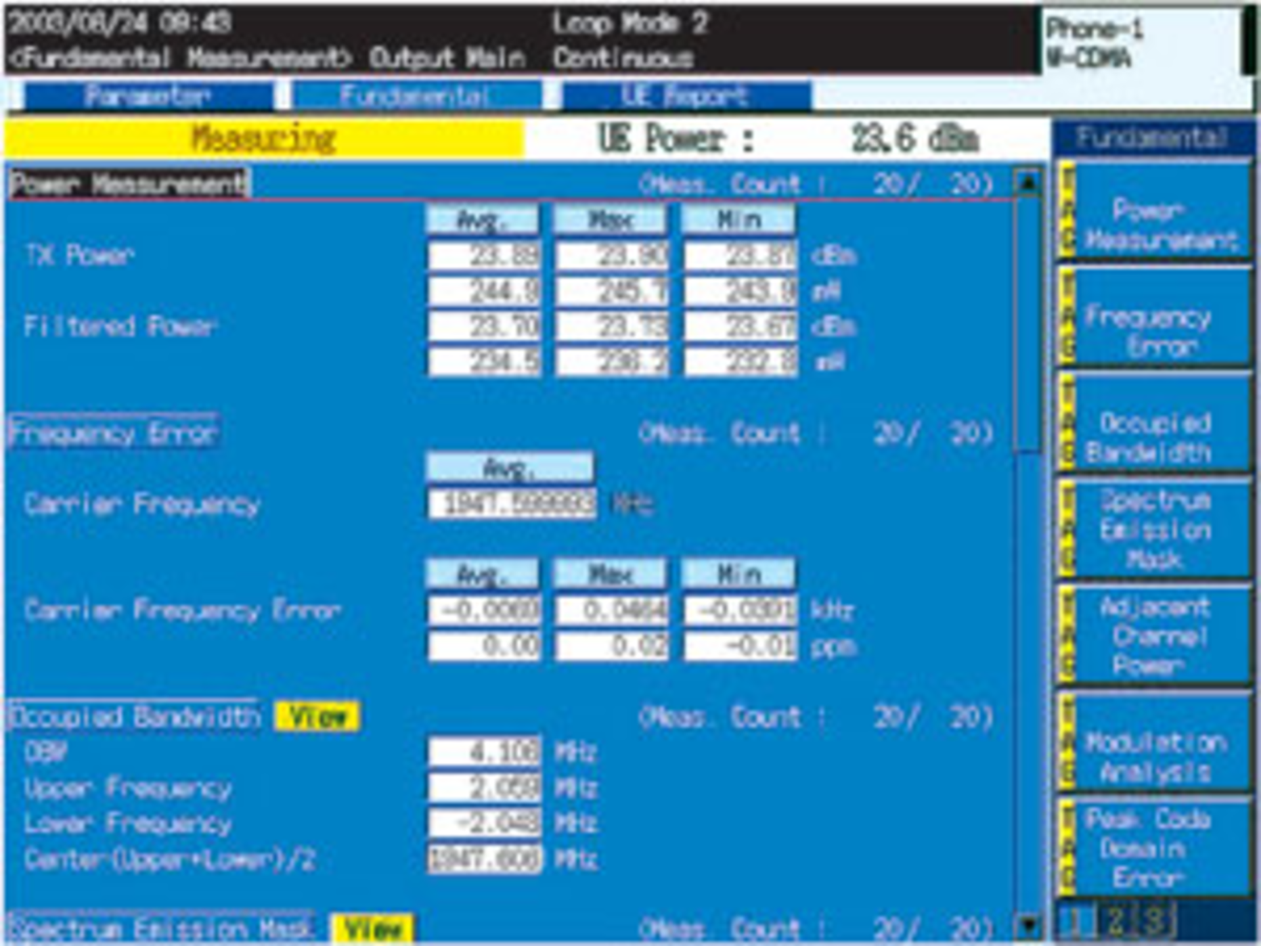The width and height of the screenshot is (1261, 946).
Task: Click View next to Occupied Bandwidth
Action: pyautogui.click(x=317, y=716)
